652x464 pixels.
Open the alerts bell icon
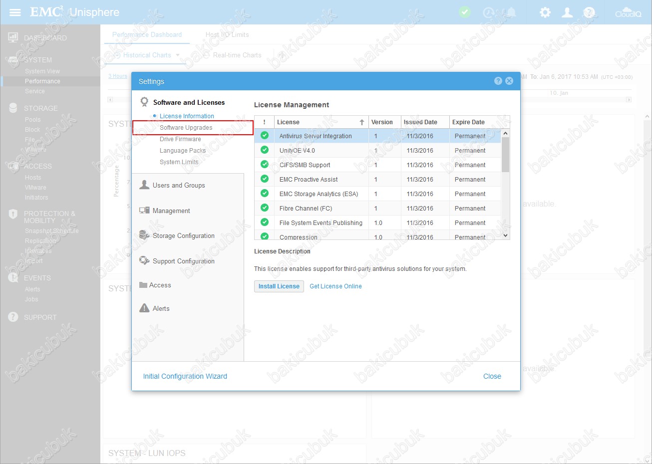click(511, 12)
